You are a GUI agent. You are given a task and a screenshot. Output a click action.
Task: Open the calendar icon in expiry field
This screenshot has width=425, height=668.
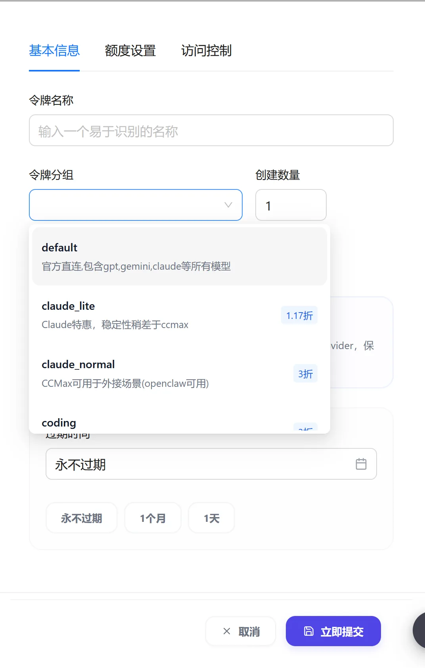coord(361,464)
